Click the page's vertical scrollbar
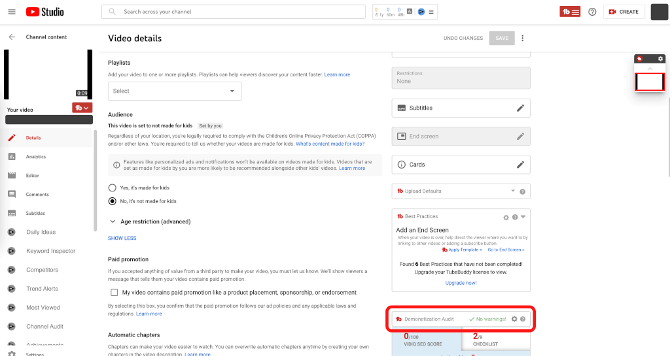The image size is (670, 356). (667, 131)
